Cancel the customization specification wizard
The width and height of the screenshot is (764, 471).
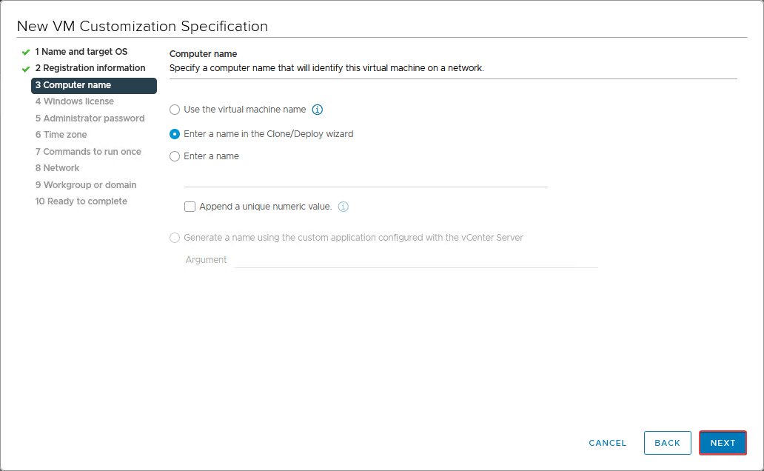(x=608, y=443)
